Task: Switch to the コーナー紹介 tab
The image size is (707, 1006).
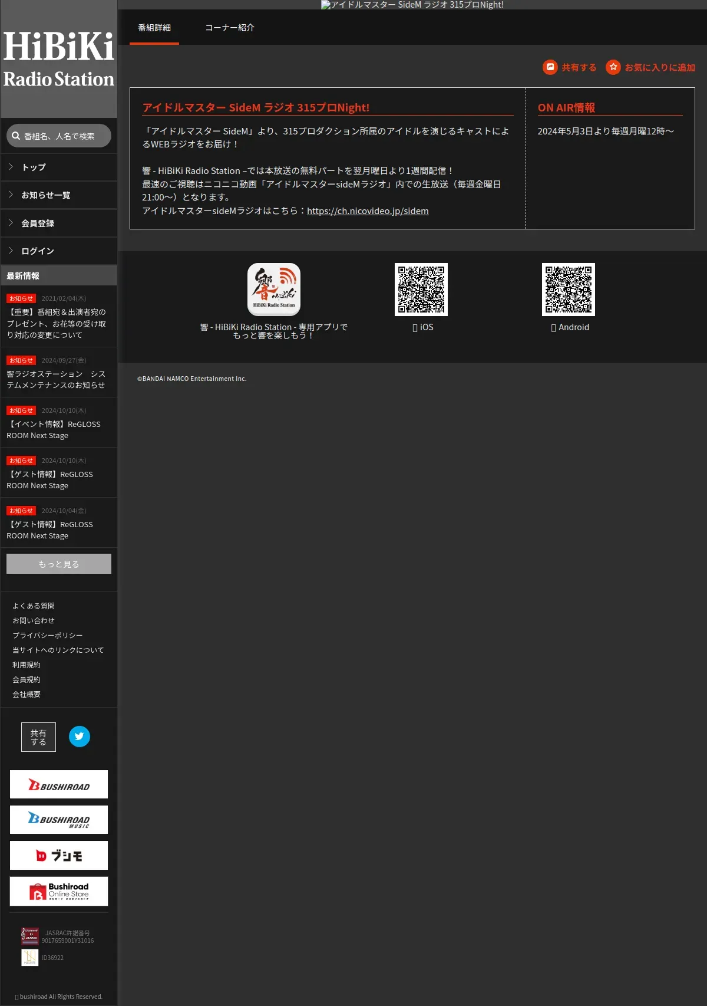Action: point(230,28)
